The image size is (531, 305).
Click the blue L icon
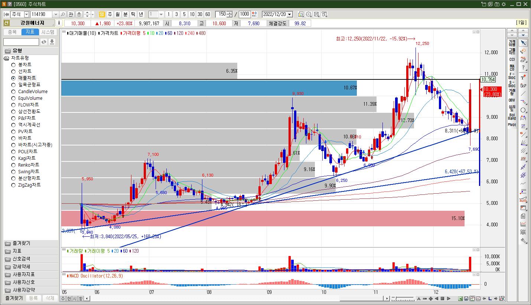(x=490, y=299)
